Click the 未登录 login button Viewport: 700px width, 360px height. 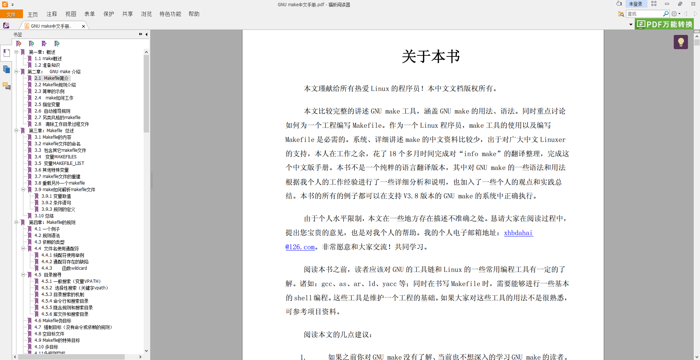click(635, 4)
